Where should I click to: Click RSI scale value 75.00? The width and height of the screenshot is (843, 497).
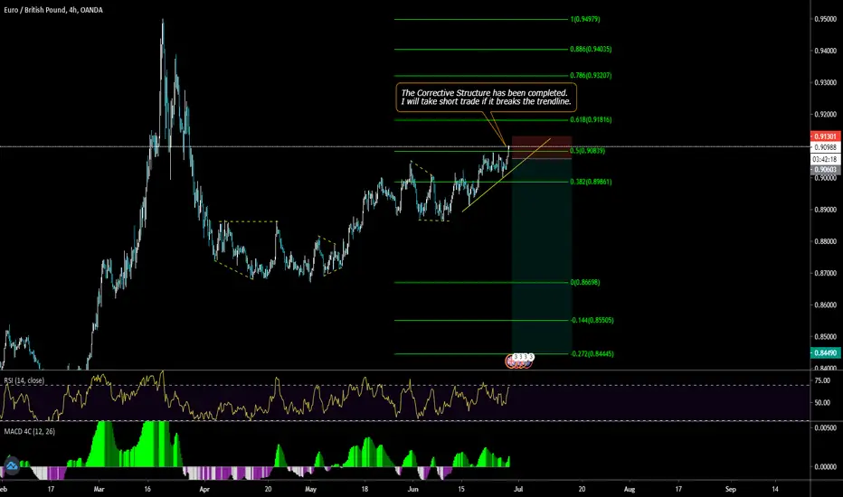click(x=822, y=380)
